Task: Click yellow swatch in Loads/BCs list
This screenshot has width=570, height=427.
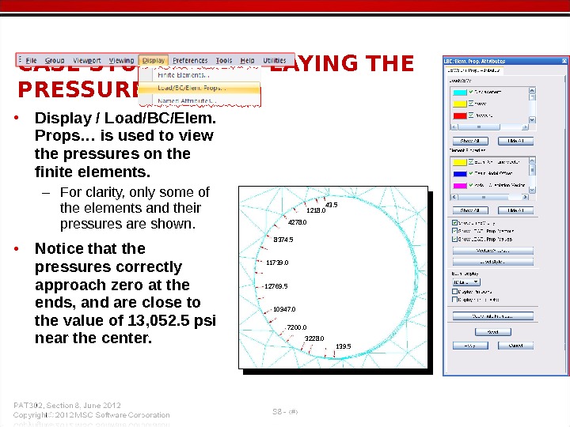Action: pyautogui.click(x=459, y=104)
